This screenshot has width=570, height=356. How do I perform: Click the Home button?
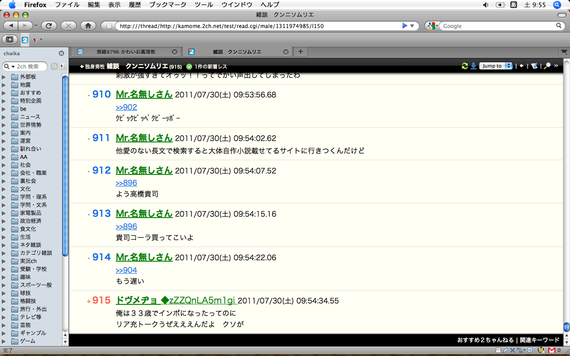88,26
